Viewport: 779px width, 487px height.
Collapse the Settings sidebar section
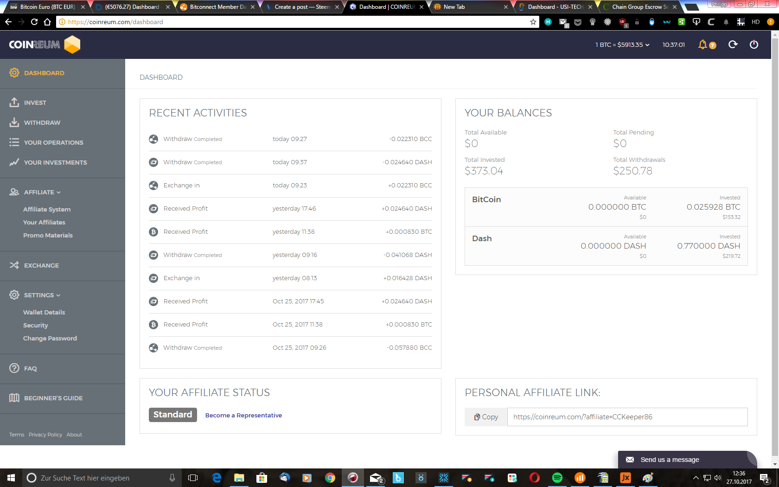pyautogui.click(x=42, y=295)
